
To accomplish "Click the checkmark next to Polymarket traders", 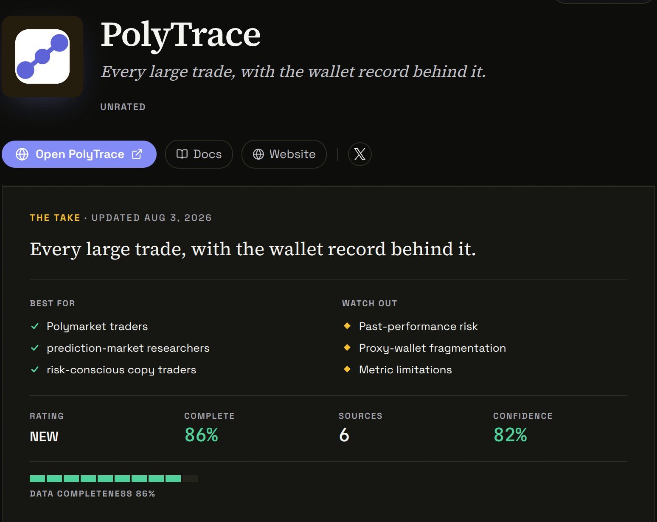I will pyautogui.click(x=35, y=326).
